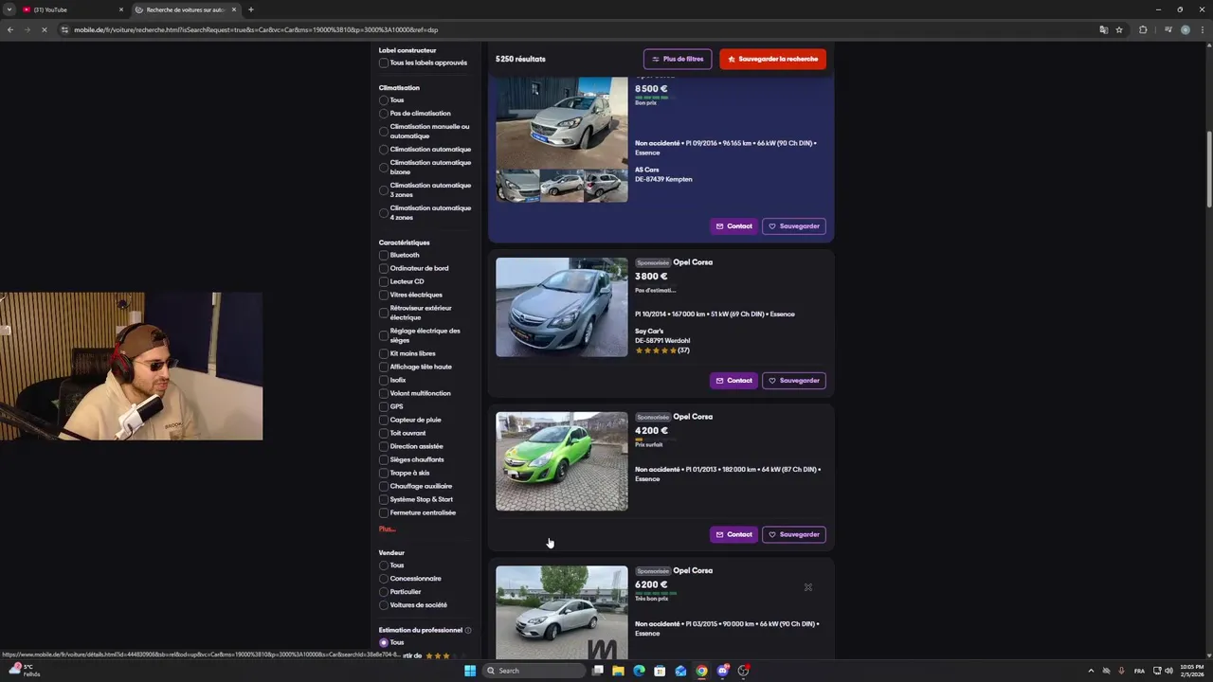
Task: Open the Chrome three-dot menu
Action: [1202, 29]
